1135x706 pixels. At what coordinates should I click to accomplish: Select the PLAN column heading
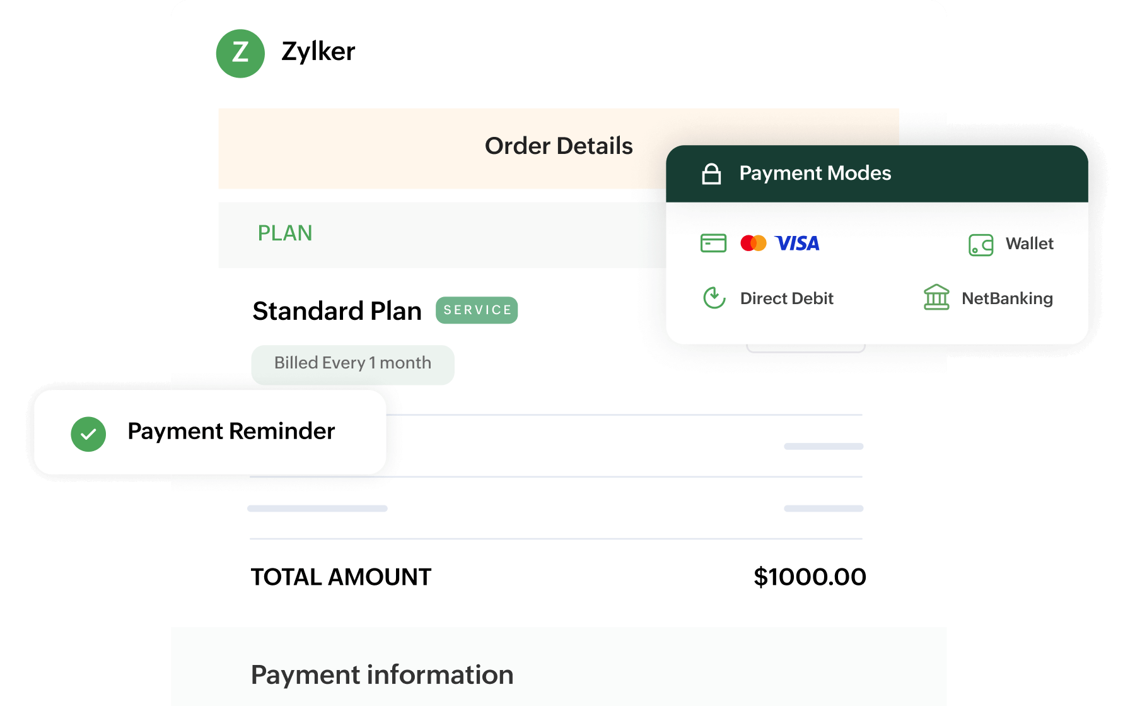pyautogui.click(x=285, y=233)
